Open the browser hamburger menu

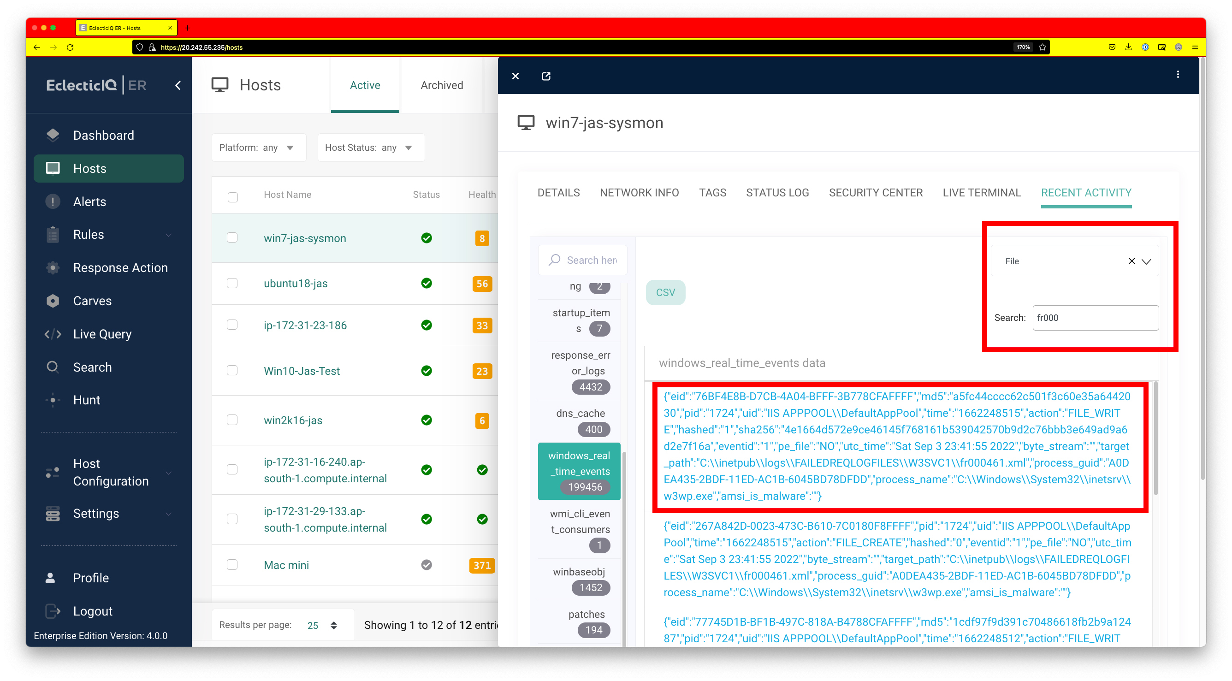[1195, 47]
